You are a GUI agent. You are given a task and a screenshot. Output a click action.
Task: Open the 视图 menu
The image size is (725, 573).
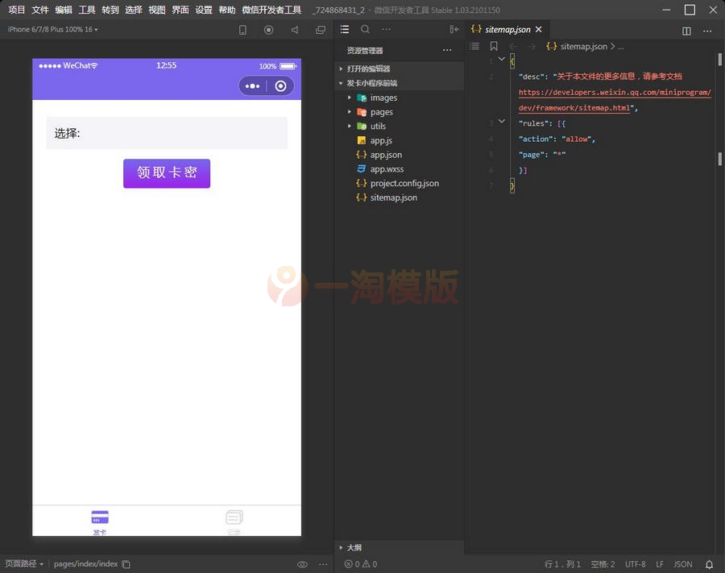(x=157, y=10)
